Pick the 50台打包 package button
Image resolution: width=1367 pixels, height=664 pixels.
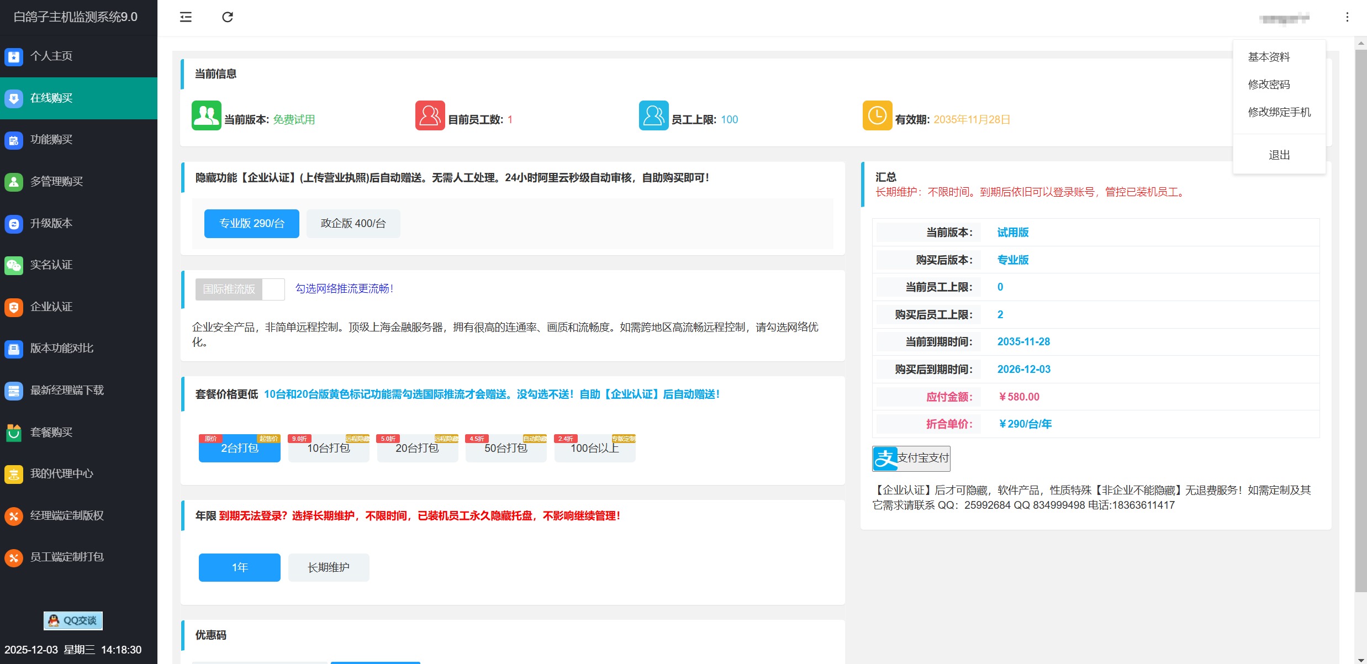point(505,448)
